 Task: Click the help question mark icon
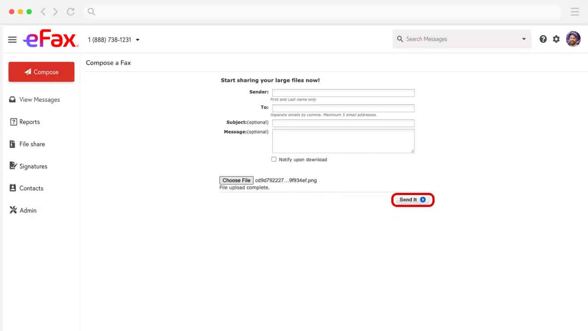point(543,39)
